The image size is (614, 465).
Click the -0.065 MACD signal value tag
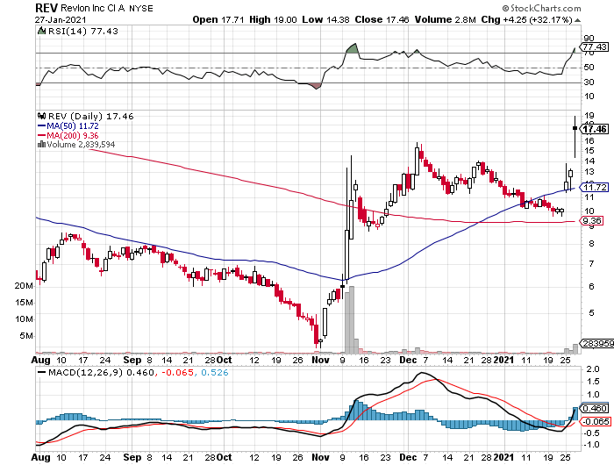pos(596,421)
